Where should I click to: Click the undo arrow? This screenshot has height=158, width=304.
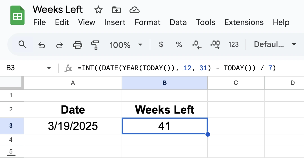point(42,45)
